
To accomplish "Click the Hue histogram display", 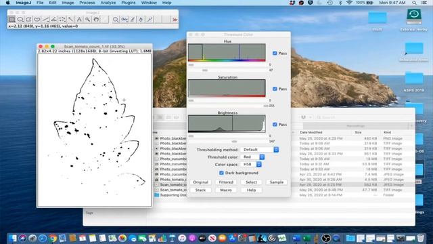I will coord(227,53).
